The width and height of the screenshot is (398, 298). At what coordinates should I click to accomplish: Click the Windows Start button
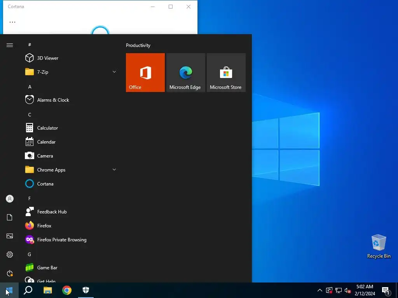(9, 290)
